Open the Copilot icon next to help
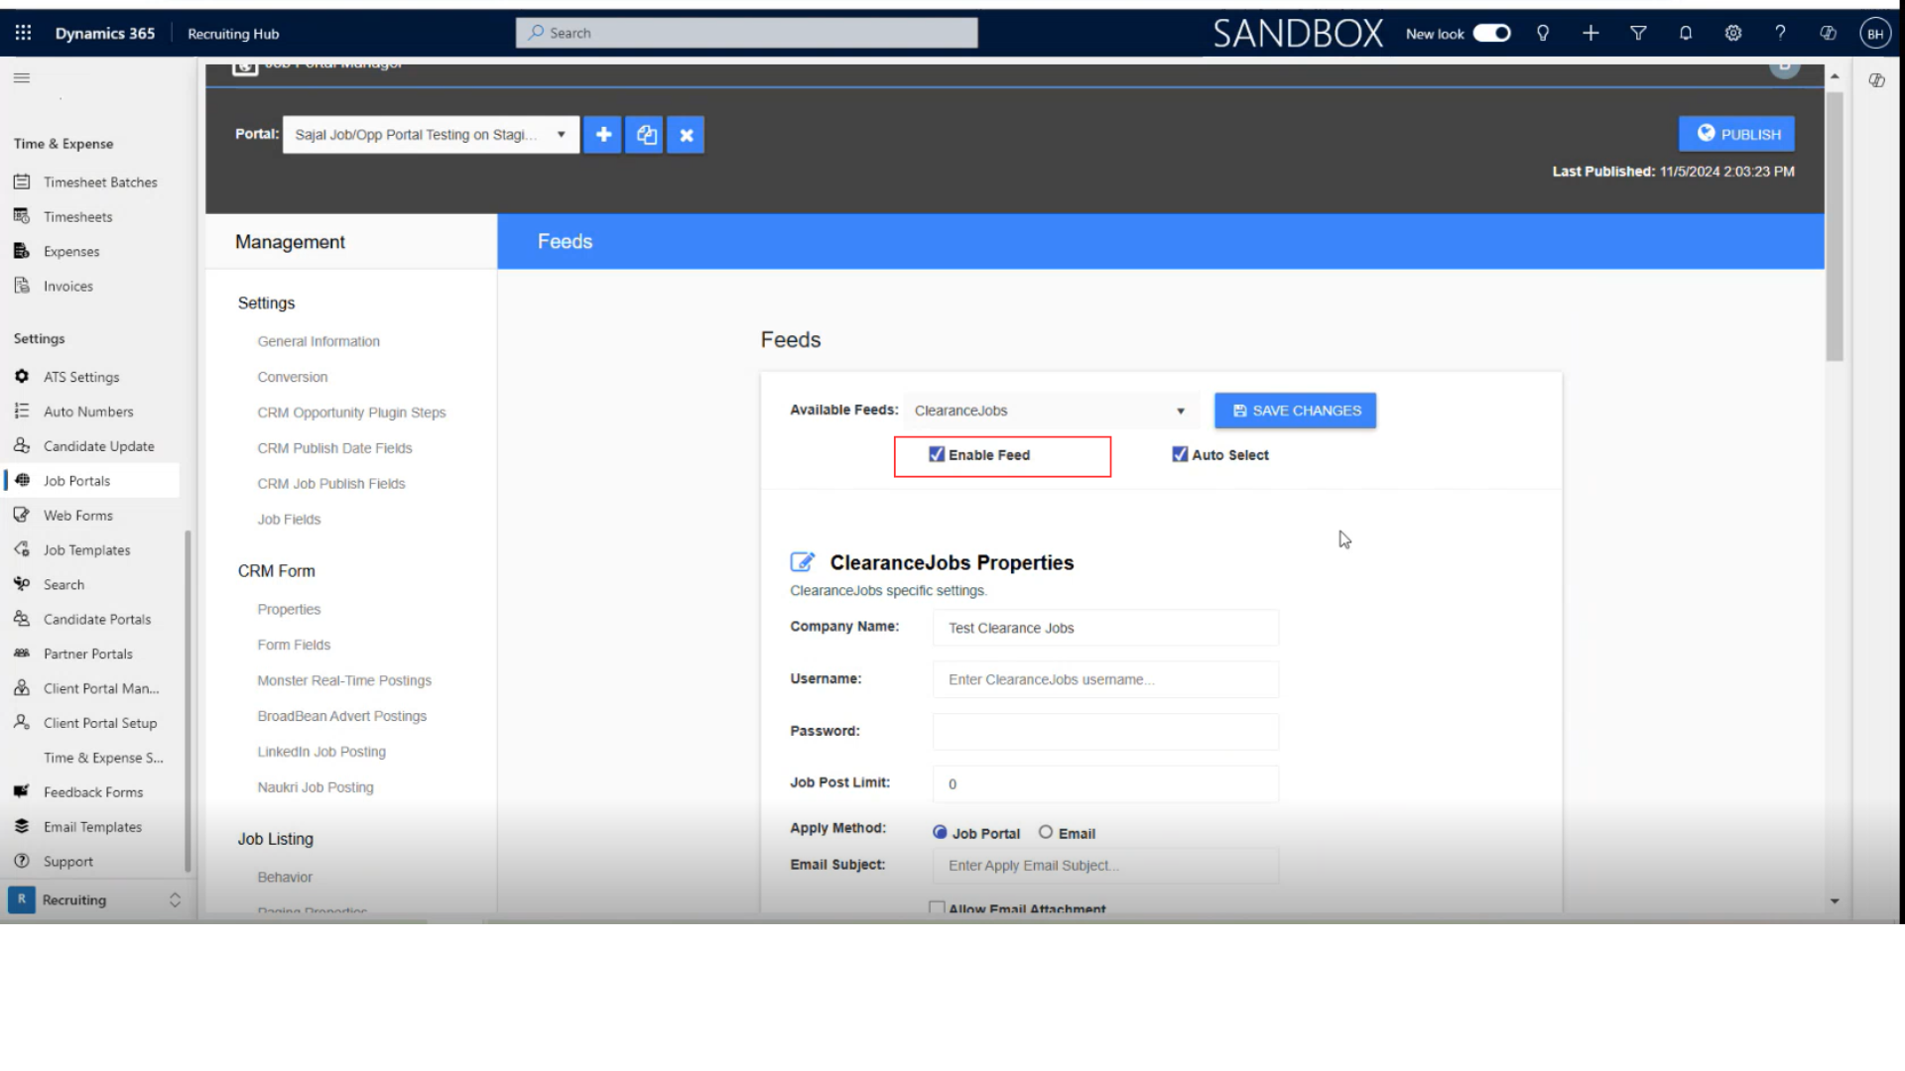Viewport: 1905px width, 1071px height. click(x=1828, y=33)
